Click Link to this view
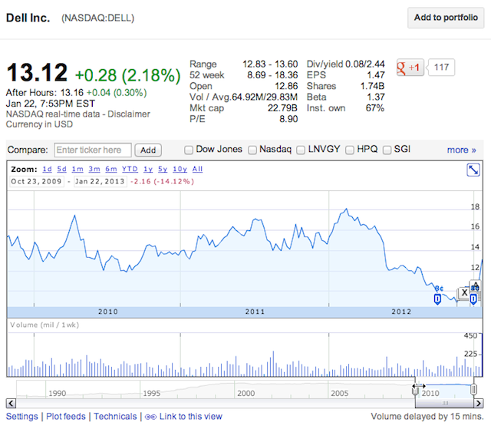The height and width of the screenshot is (429, 491). 191,417
